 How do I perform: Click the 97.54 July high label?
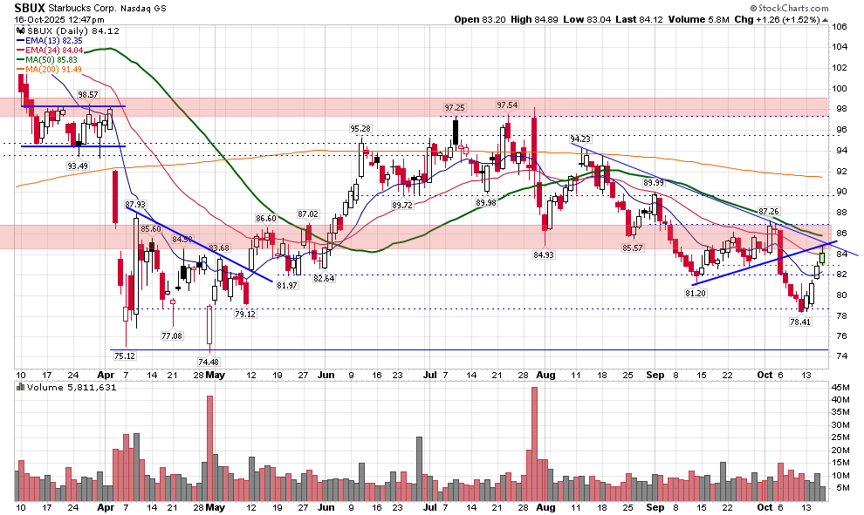[x=508, y=105]
